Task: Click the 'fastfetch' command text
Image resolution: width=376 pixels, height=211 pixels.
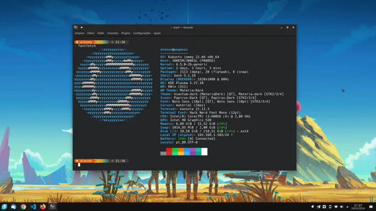Action: point(87,46)
